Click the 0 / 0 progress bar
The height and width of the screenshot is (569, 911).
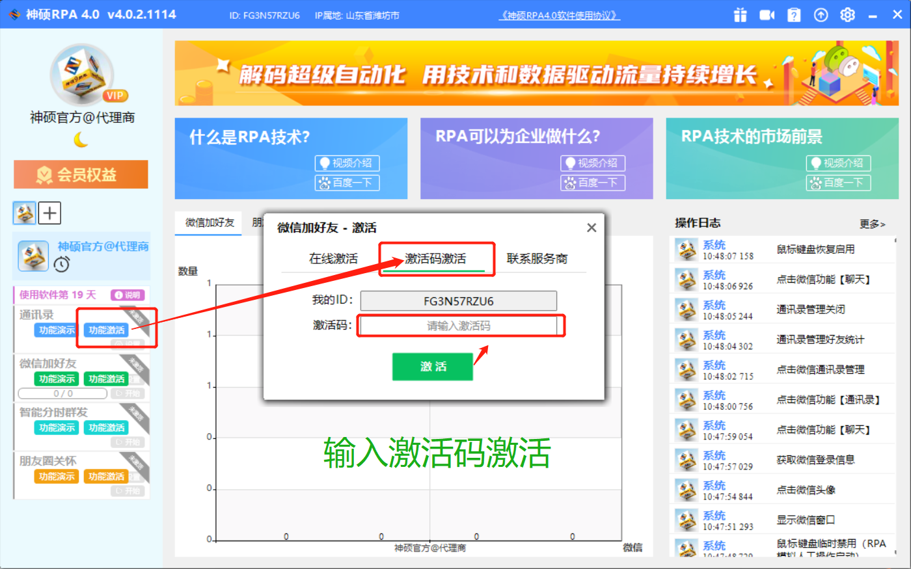(62, 393)
